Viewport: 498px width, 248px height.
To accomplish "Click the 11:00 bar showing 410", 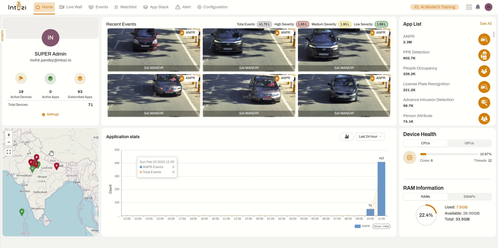I will pos(381,189).
